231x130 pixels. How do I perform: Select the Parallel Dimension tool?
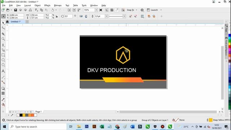click(x=3, y=77)
